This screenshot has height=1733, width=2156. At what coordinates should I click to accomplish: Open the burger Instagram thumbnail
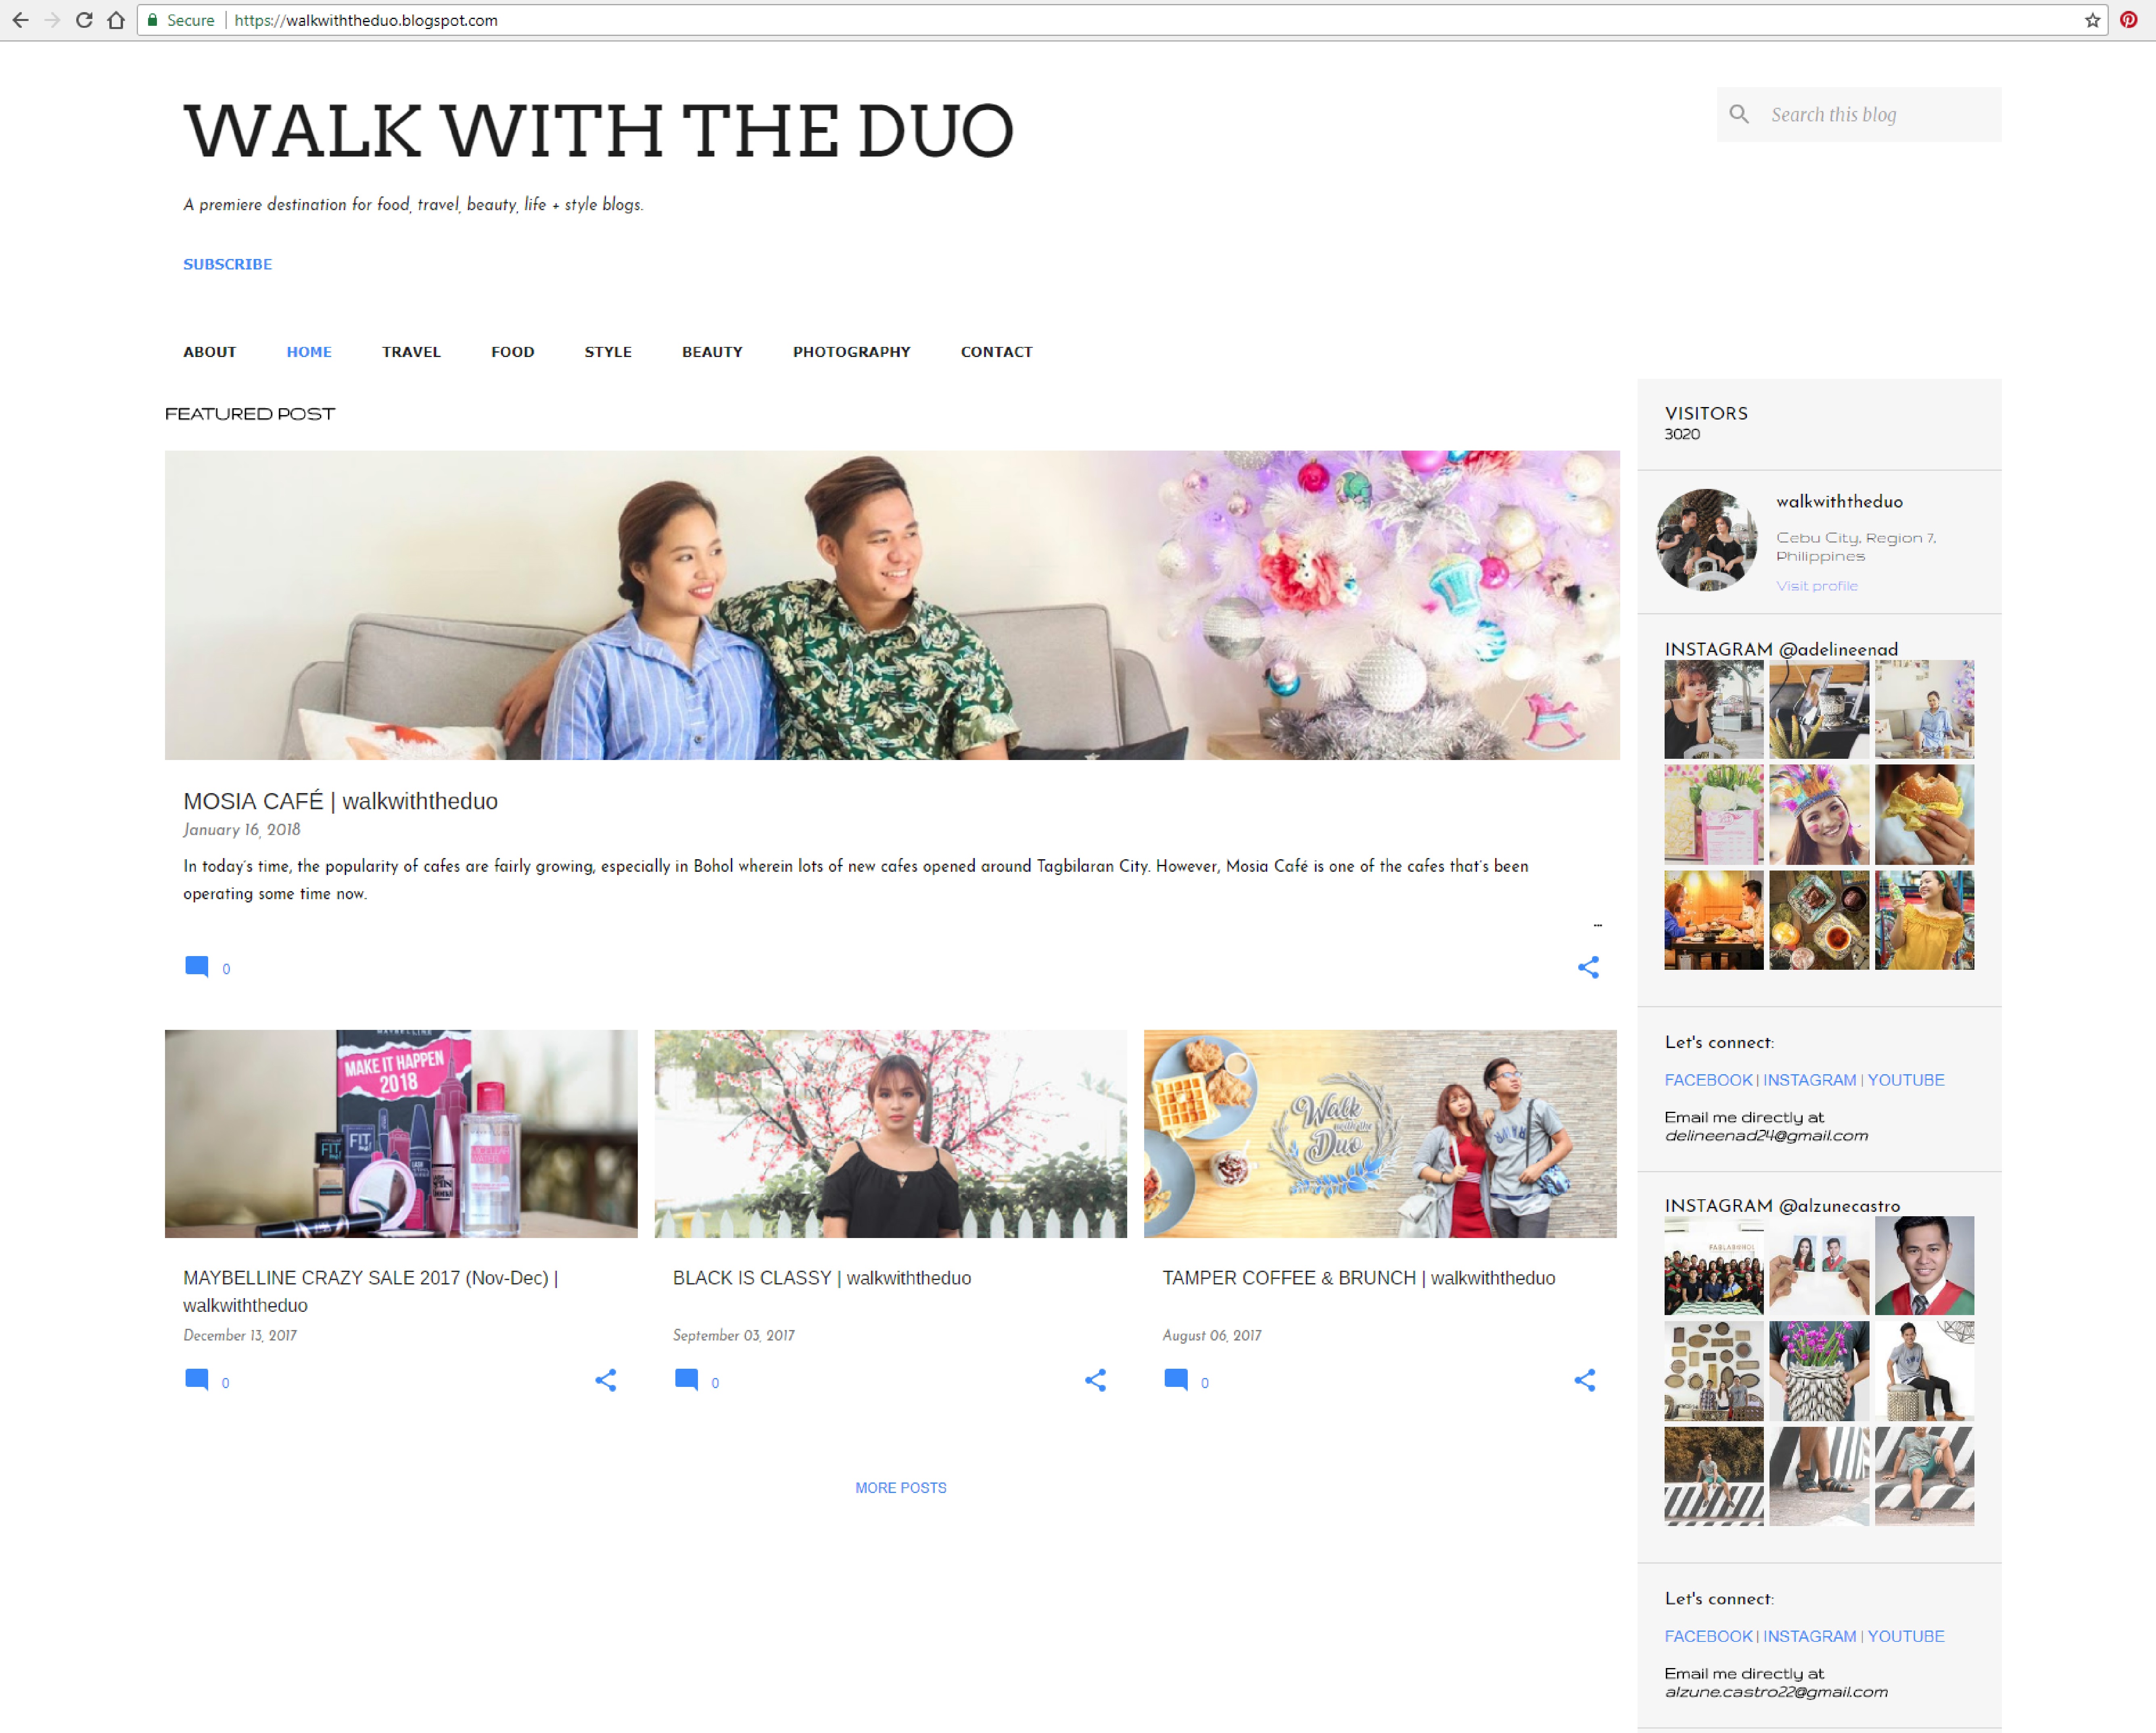pos(1923,814)
